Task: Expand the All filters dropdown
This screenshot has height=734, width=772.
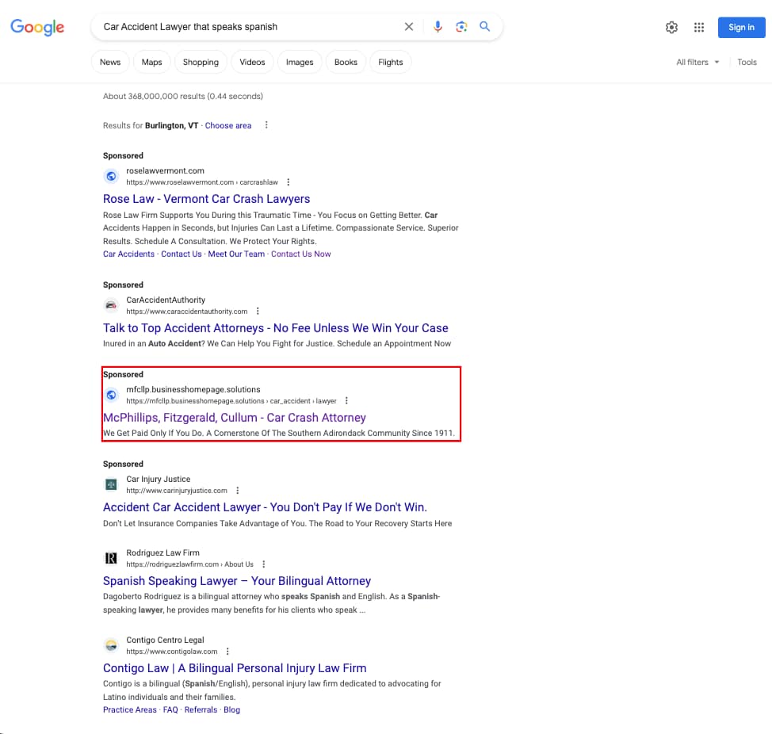Action: 697,62
